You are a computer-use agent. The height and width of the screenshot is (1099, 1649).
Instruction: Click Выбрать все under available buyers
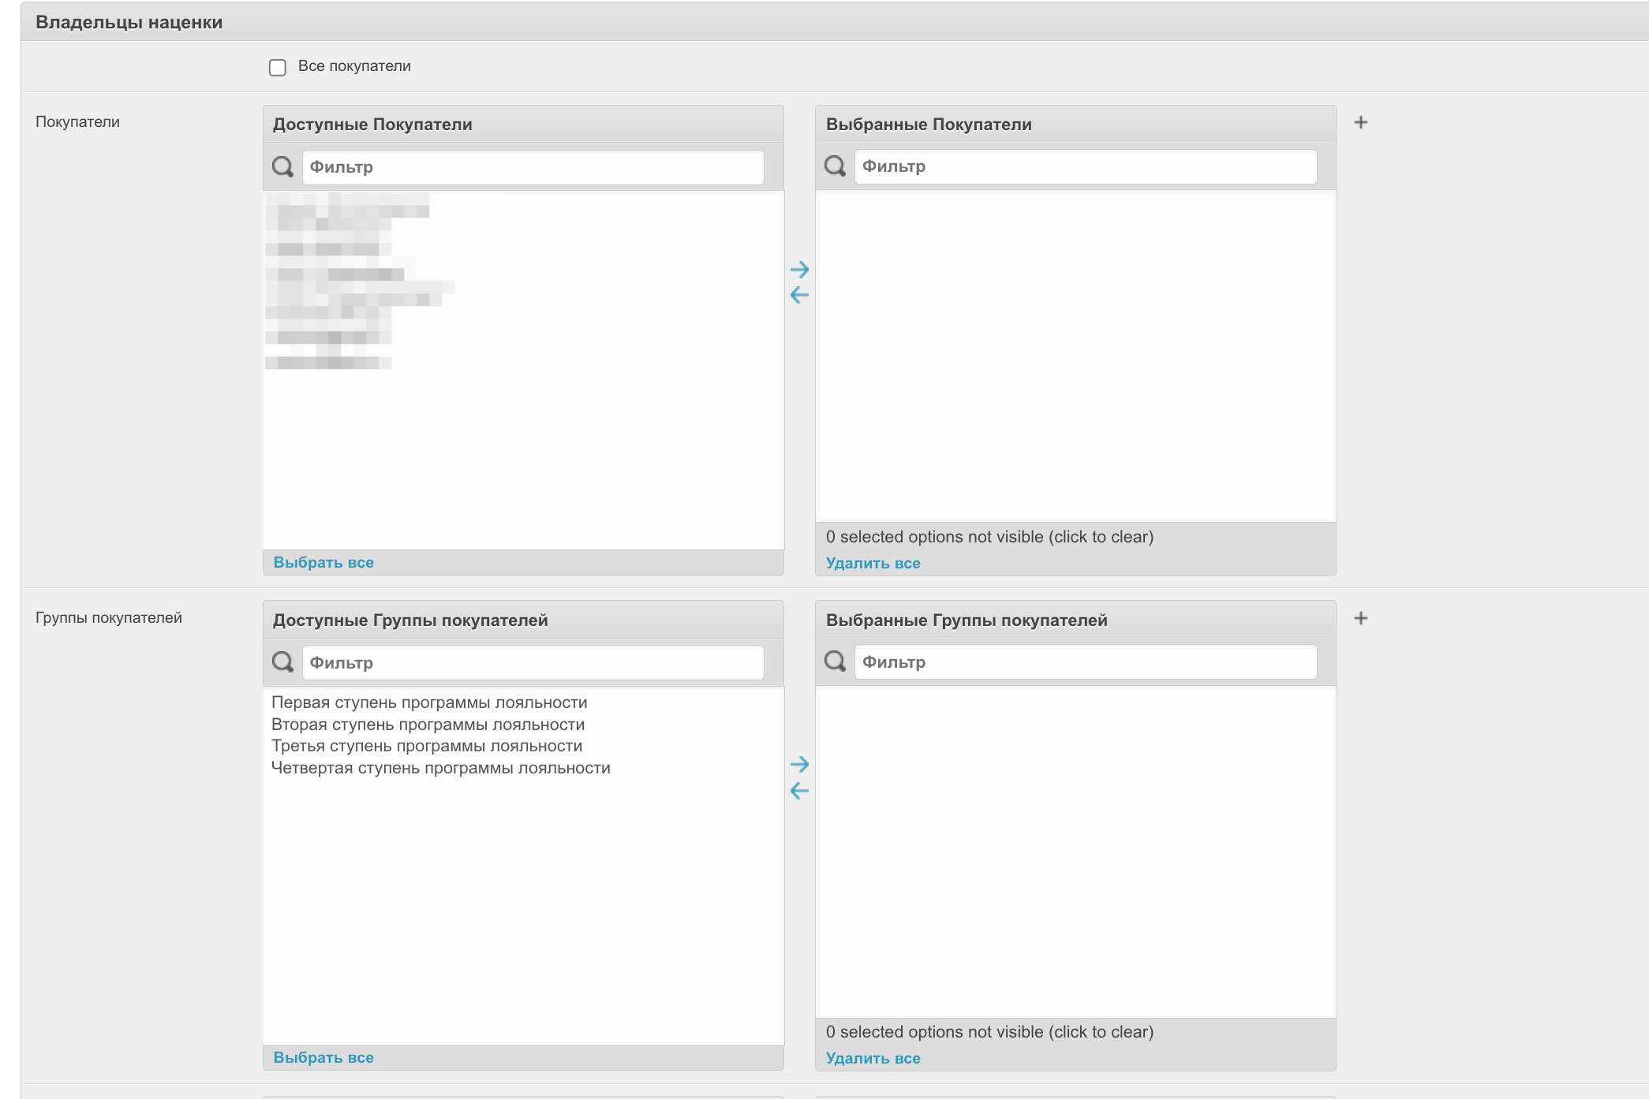point(323,562)
